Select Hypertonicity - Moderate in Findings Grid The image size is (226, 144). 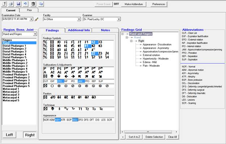(x=155, y=59)
